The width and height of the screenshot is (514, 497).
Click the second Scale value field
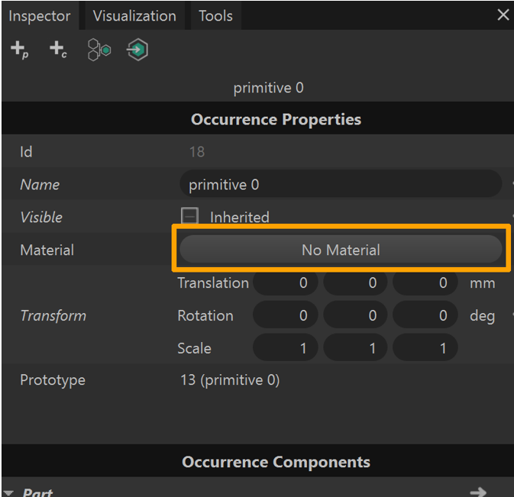pos(355,347)
